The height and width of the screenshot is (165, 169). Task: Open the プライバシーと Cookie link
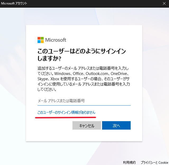154,162
